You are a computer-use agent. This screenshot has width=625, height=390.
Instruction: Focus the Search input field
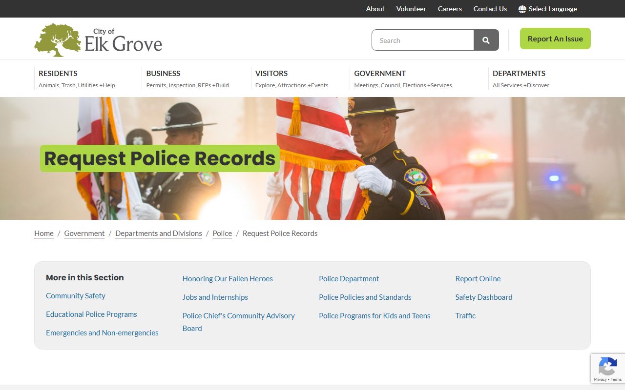(423, 40)
